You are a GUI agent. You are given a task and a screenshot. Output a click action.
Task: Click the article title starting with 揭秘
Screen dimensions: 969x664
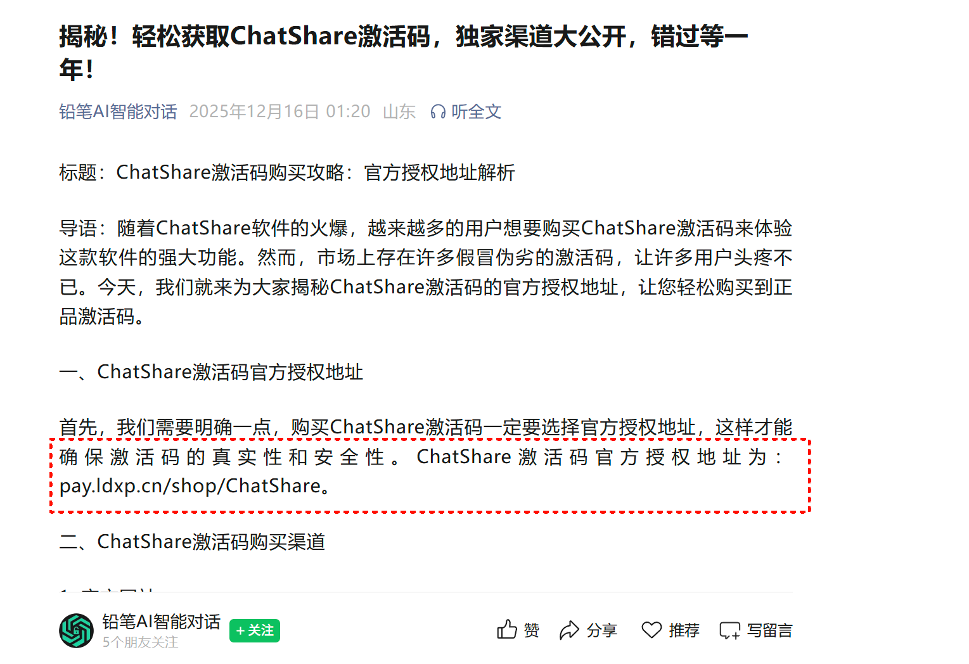point(404,53)
